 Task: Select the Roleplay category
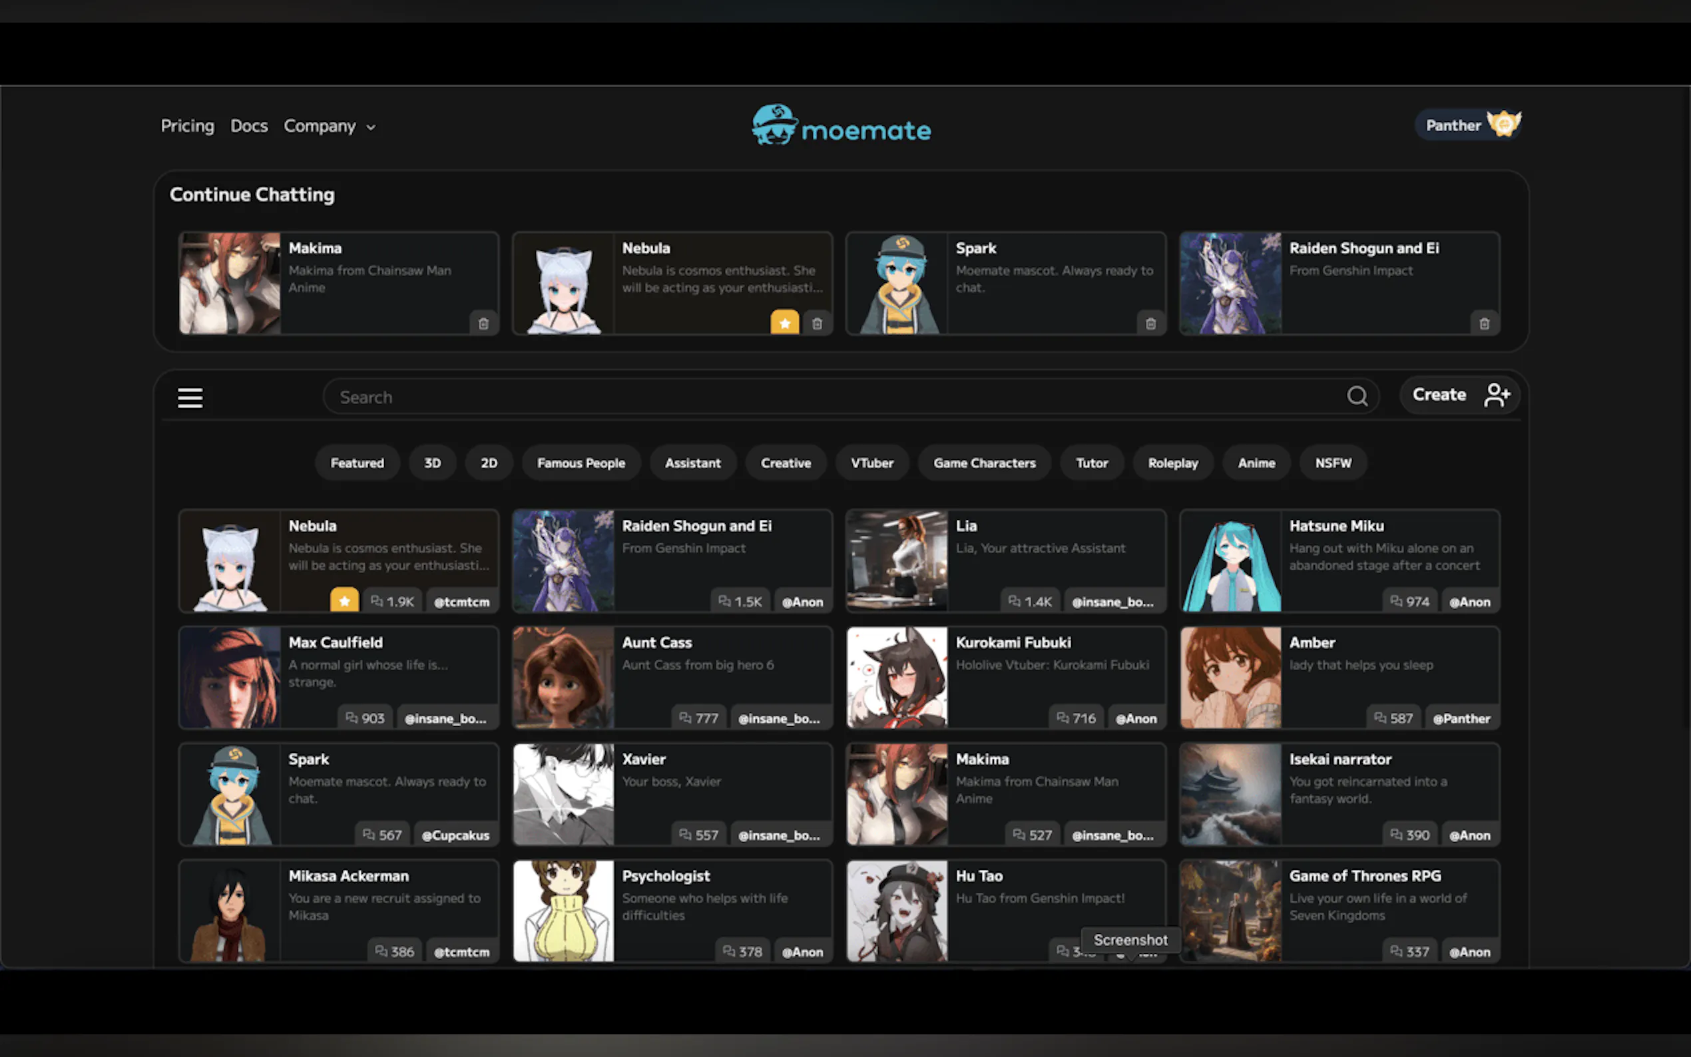(x=1172, y=463)
